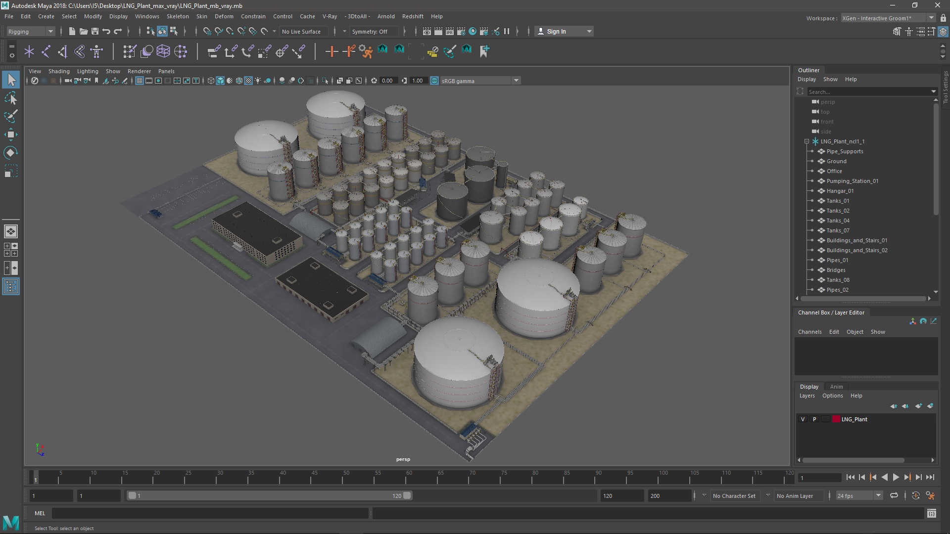Activate the Lasso select tool
The height and width of the screenshot is (534, 950).
point(11,98)
